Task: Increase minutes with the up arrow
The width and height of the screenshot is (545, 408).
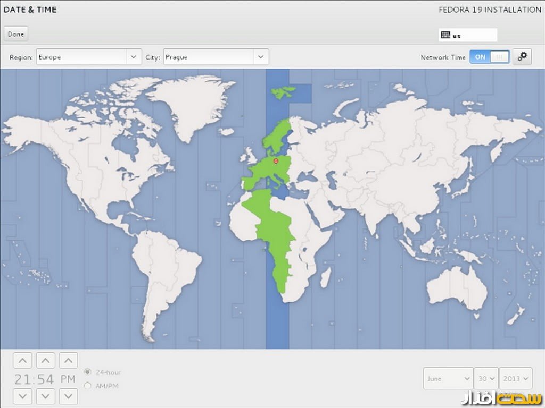Action: pos(45,361)
